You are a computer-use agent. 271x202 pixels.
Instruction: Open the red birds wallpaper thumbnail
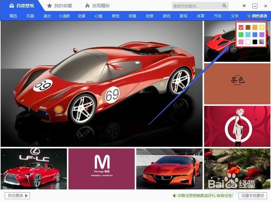click(237, 169)
